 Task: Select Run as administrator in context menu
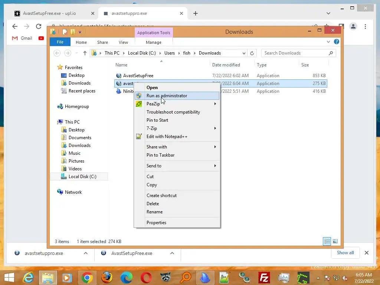point(177,96)
